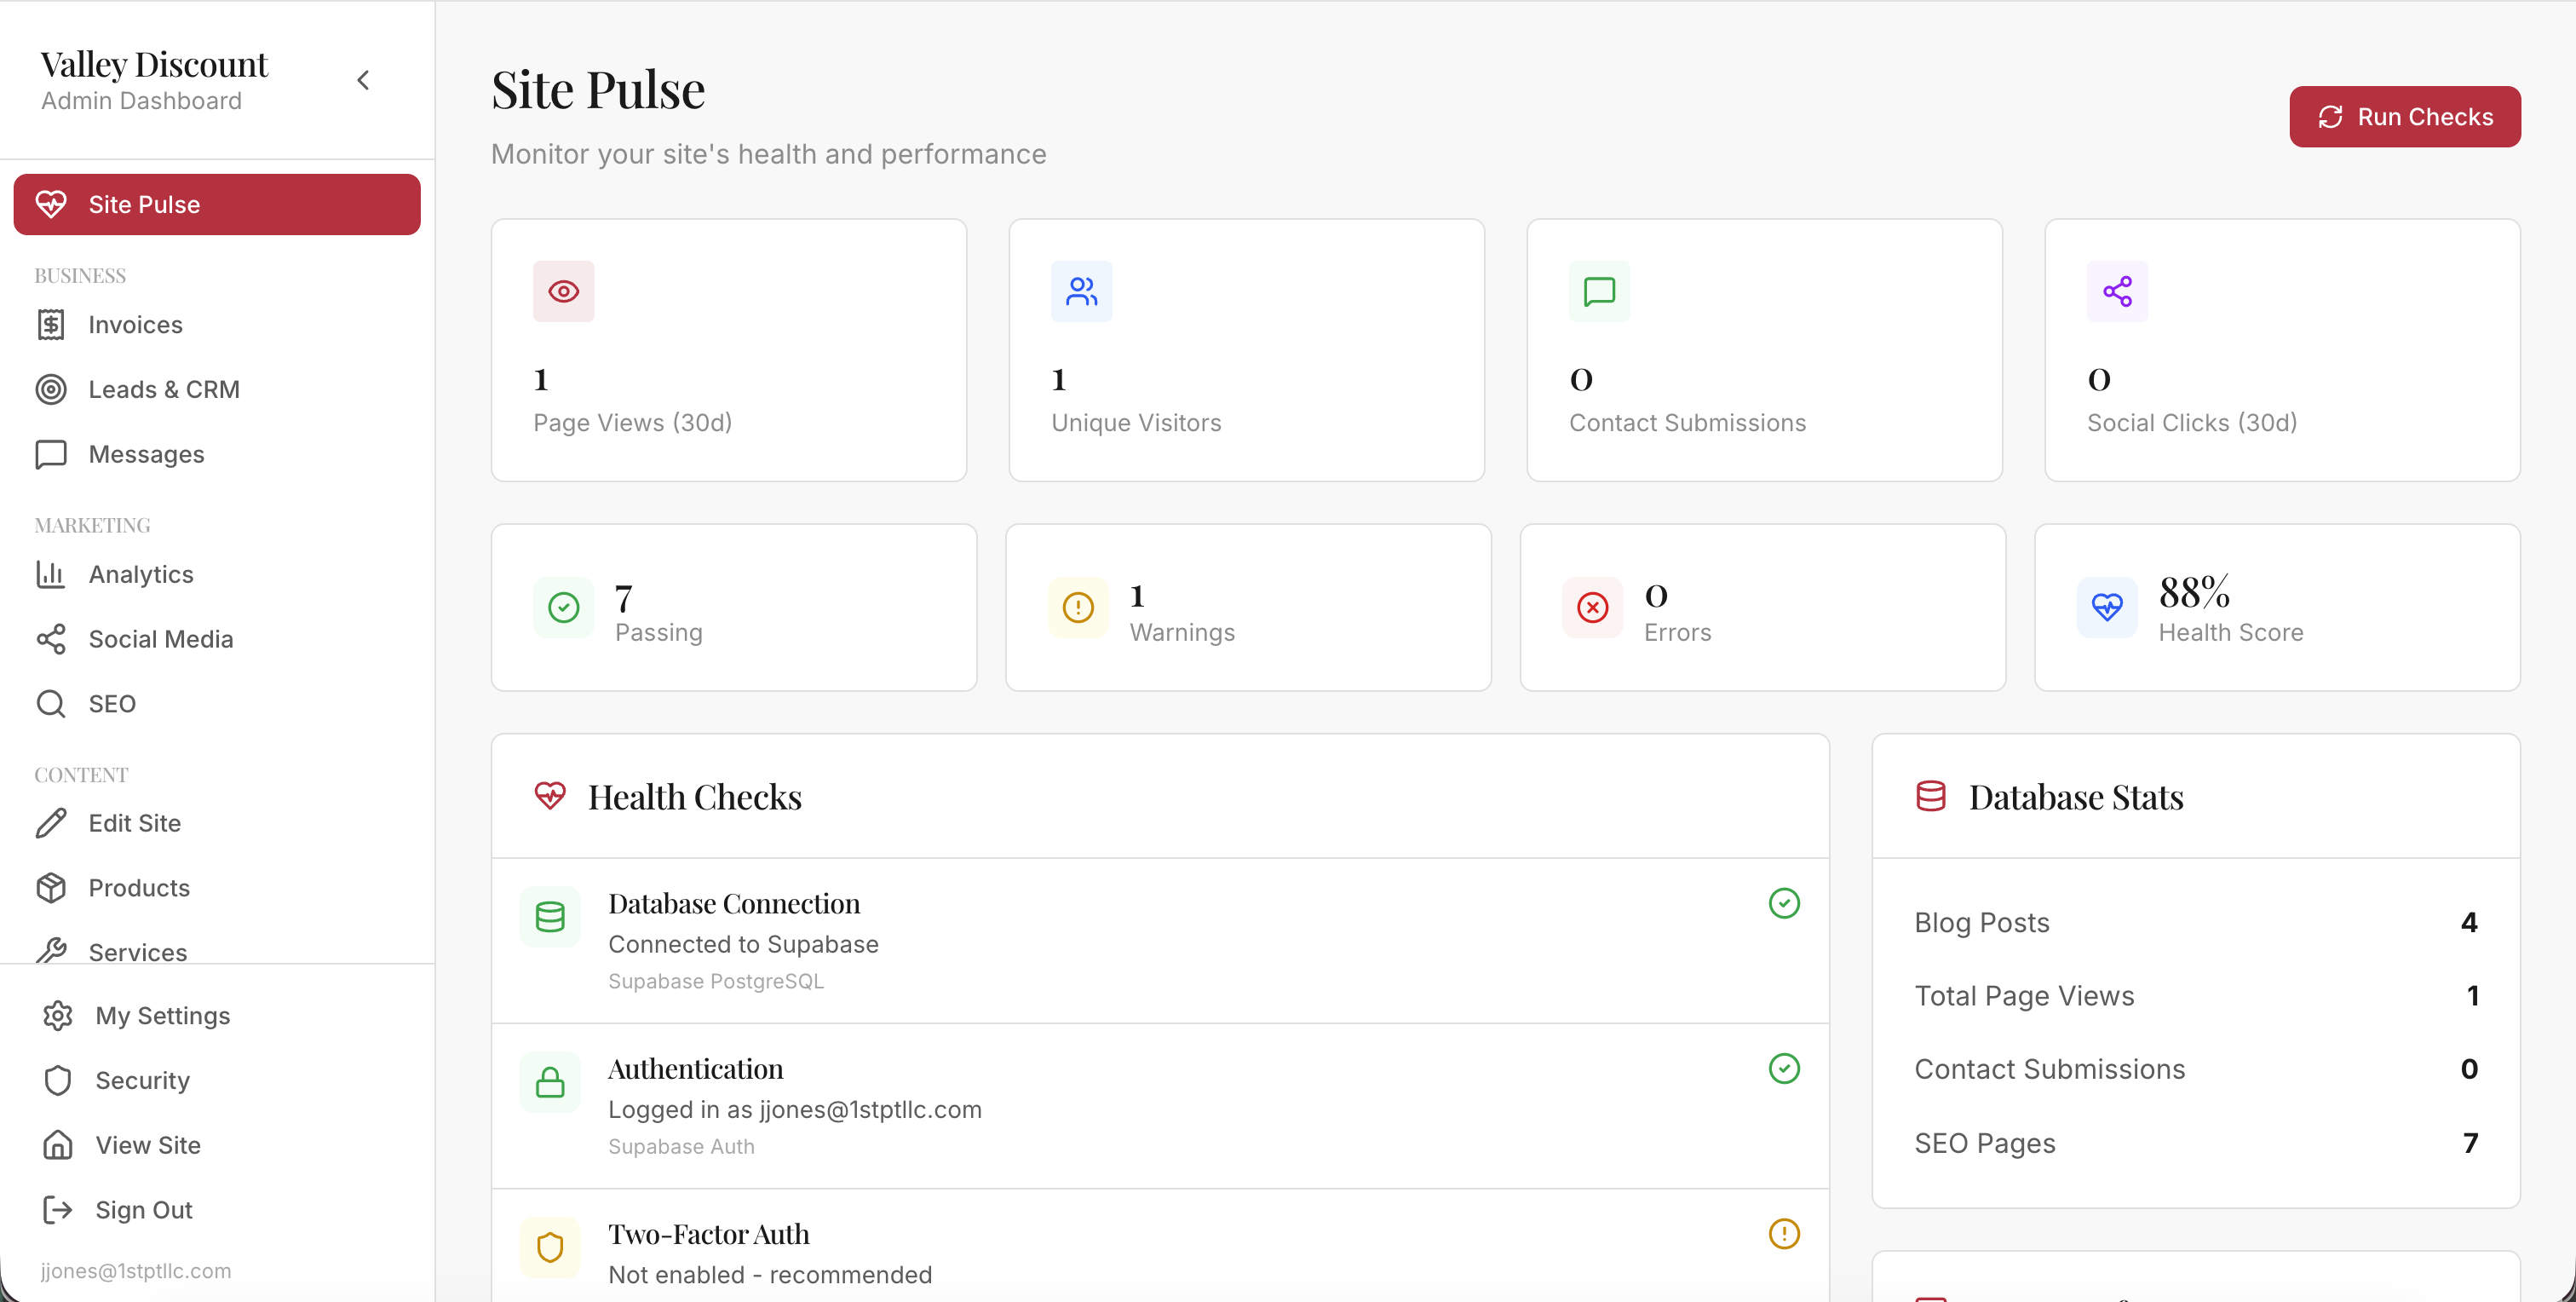The image size is (2576, 1302).
Task: Click the SEO magnifier icon
Action: [x=51, y=703]
